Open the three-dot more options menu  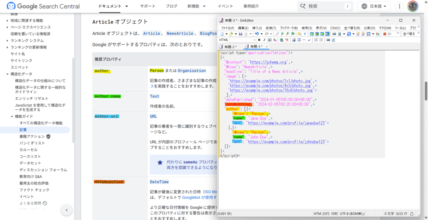click(399, 6)
